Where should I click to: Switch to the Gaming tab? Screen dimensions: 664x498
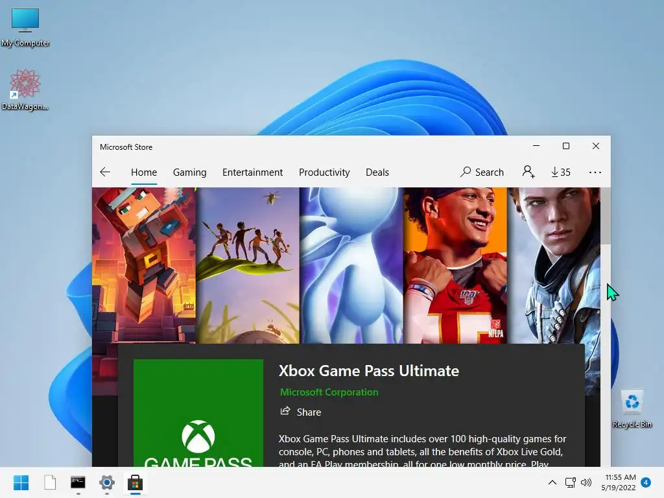pos(190,172)
